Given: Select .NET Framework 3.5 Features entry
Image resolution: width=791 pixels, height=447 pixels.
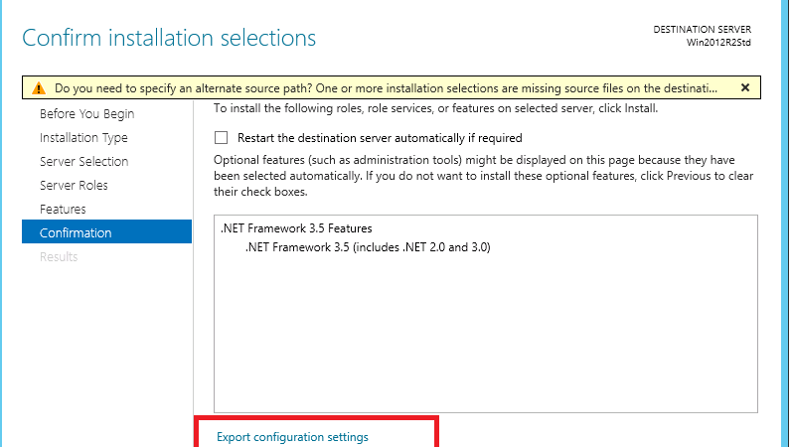Looking at the screenshot, I should (296, 228).
